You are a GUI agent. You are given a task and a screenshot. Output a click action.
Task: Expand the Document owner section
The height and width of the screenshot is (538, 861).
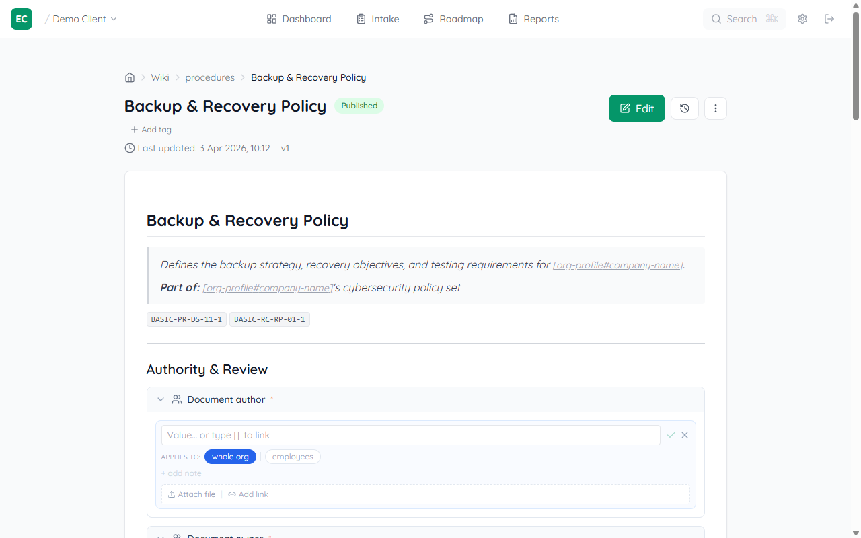[x=161, y=535]
